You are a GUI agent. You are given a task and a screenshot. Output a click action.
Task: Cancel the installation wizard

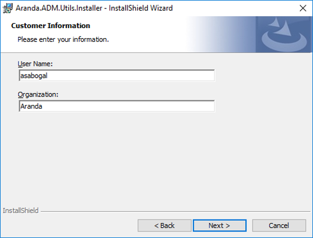click(x=279, y=225)
